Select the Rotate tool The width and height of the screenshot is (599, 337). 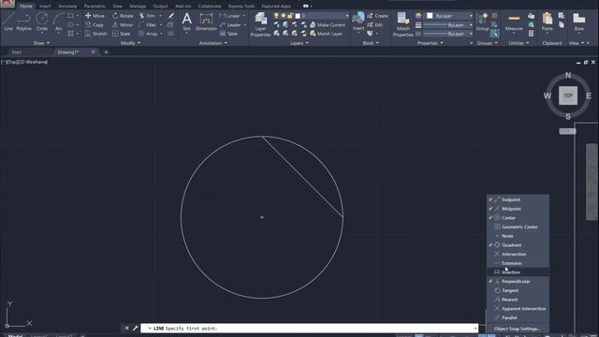[123, 16]
